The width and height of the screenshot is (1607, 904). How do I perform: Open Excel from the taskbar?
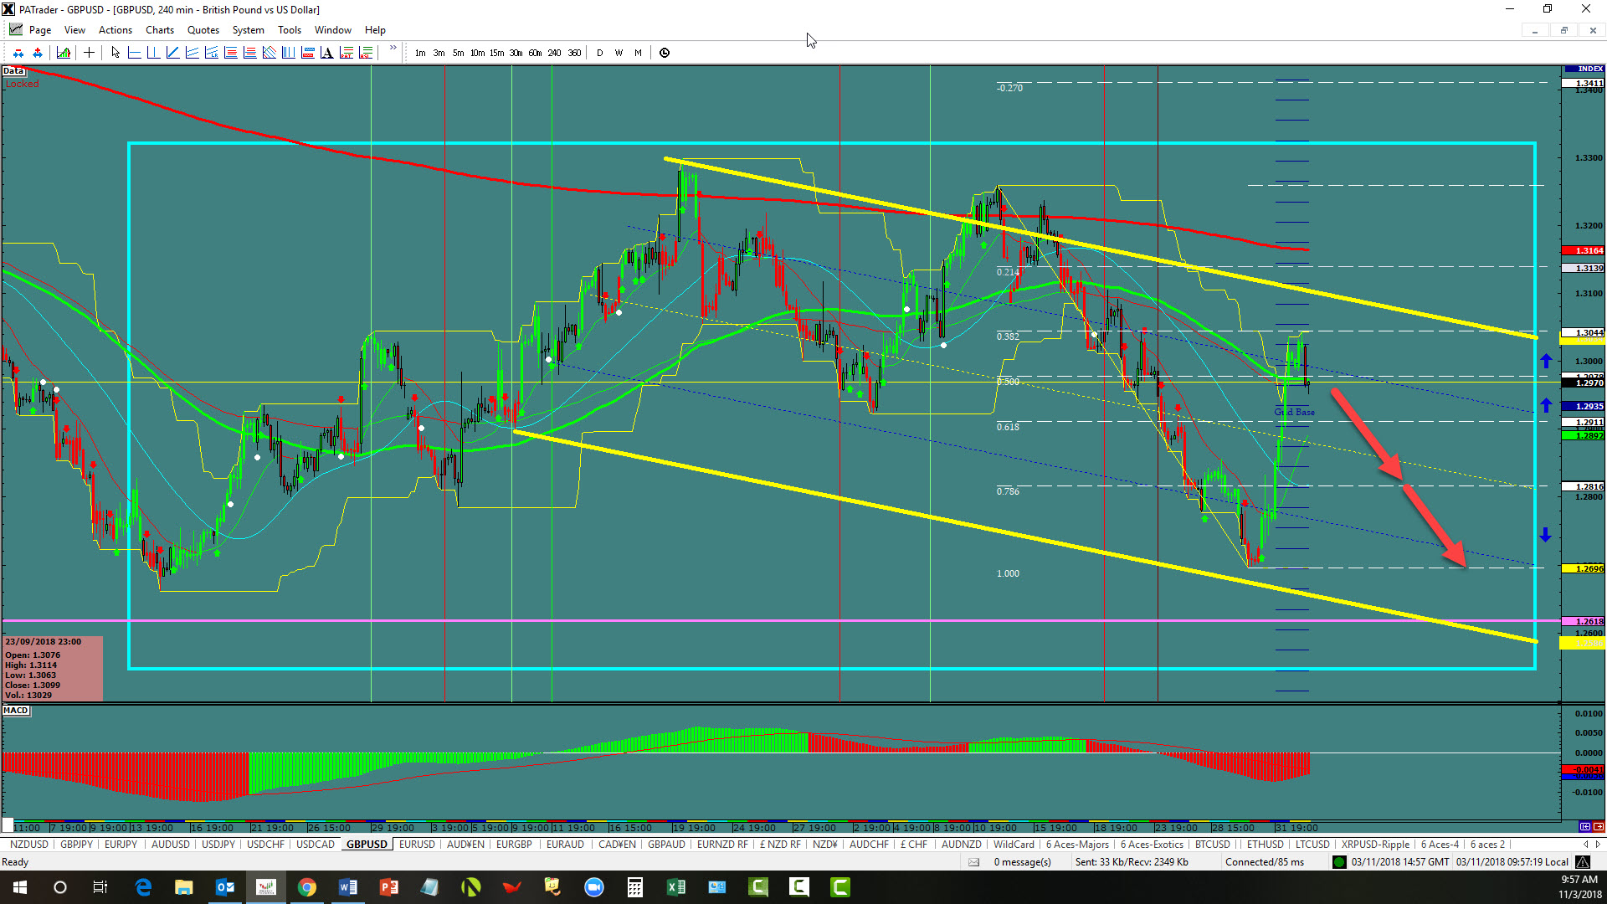(676, 886)
